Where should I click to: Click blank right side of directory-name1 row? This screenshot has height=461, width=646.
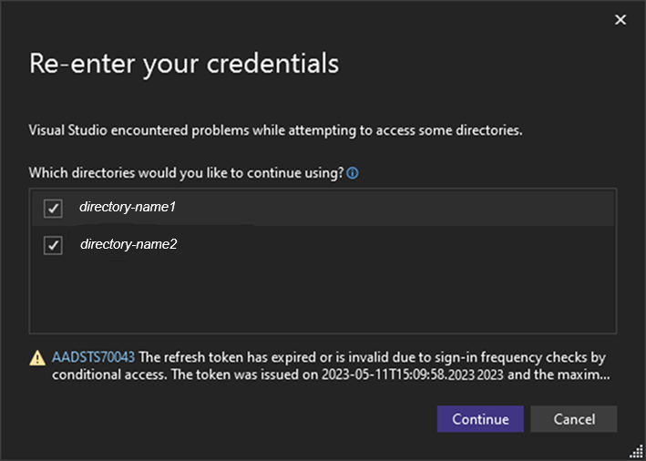point(410,209)
